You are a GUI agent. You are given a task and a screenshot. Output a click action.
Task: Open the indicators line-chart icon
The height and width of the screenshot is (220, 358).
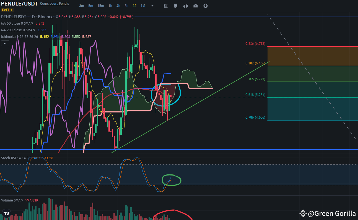(x=166, y=6)
